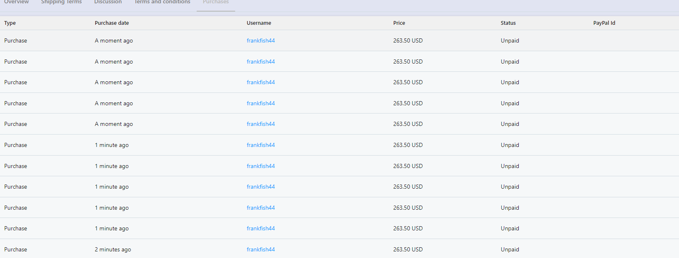Click the Price column header
The height and width of the screenshot is (258, 679).
(x=399, y=23)
